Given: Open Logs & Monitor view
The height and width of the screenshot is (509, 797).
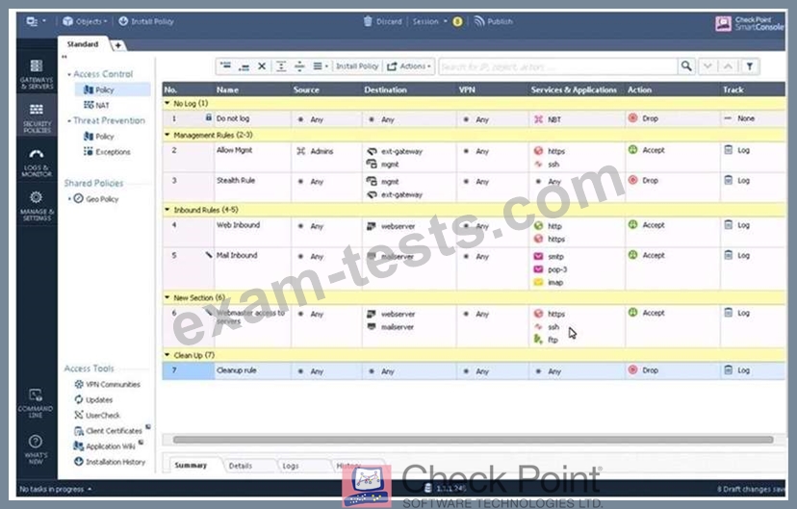Looking at the screenshot, I should (37, 162).
